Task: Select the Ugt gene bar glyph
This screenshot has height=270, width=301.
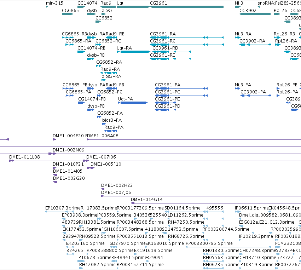Action: pyautogui.click(x=133, y=7)
